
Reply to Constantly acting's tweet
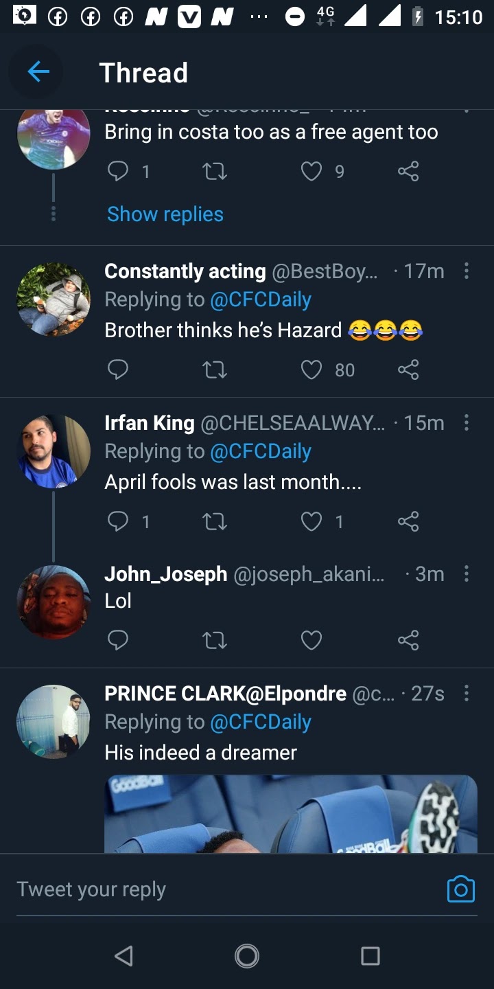118,370
